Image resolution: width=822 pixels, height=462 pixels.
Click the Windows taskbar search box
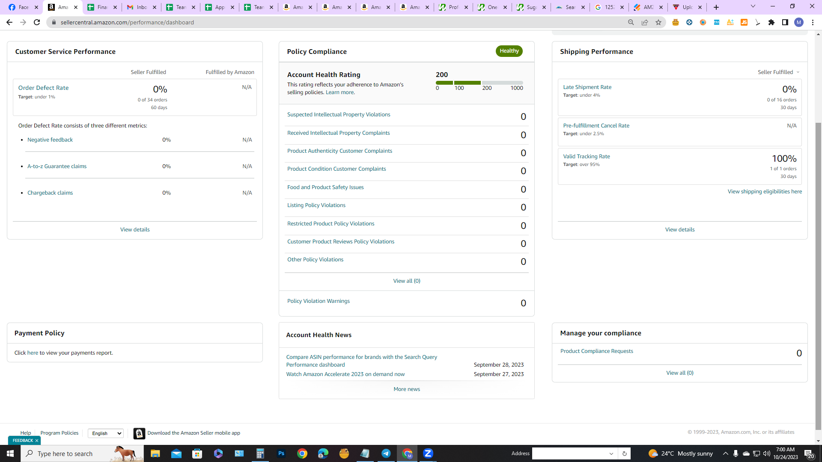pos(82,453)
